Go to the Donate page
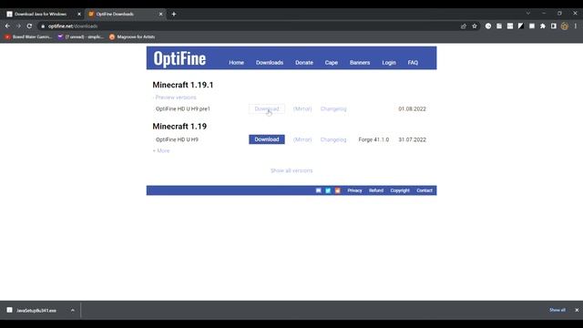Screen dimensions: 583x328 pos(304,63)
